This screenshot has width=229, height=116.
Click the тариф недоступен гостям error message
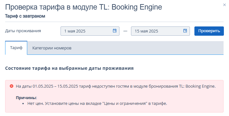point(116,86)
